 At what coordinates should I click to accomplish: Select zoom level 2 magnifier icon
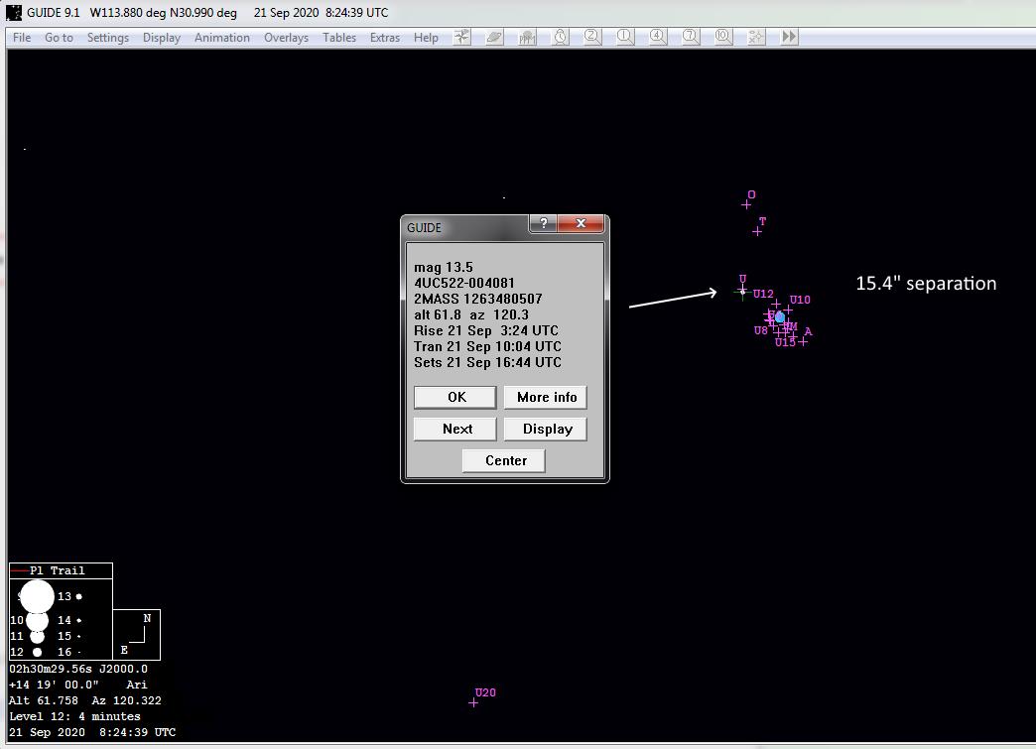(592, 37)
